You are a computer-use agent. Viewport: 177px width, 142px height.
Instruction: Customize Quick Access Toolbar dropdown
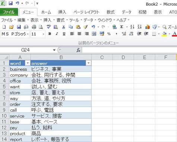click(x=37, y=3)
